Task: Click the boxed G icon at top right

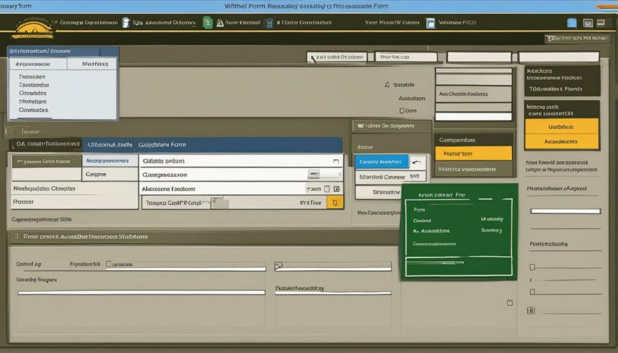Action: [x=588, y=24]
